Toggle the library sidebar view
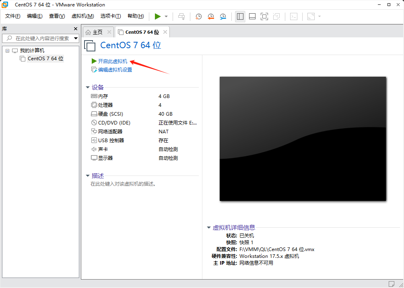 coord(240,16)
